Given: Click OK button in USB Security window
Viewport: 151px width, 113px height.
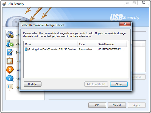Looking at the screenshot, I should [x=97, y=105].
